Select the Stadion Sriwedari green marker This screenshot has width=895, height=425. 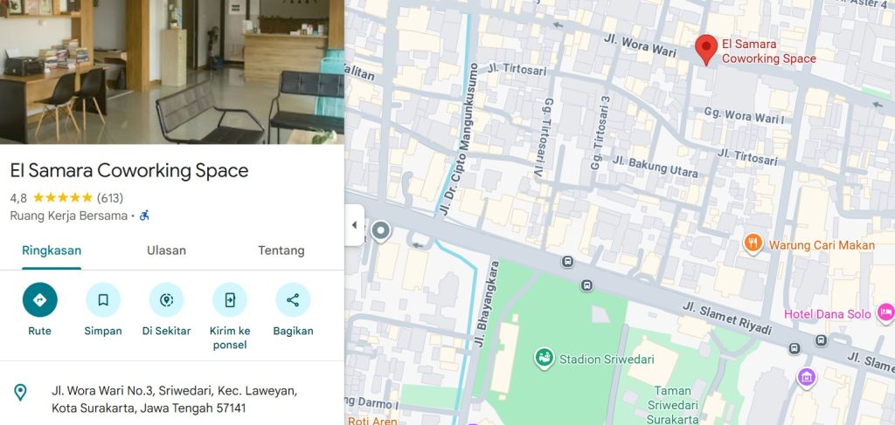(x=544, y=359)
